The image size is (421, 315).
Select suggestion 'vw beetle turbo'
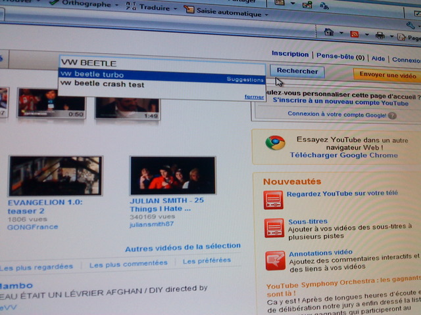162,75
